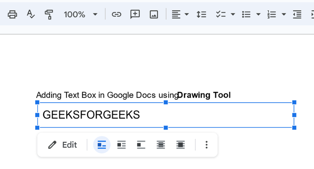
Task: Insert a numbered list
Action: (x=271, y=14)
